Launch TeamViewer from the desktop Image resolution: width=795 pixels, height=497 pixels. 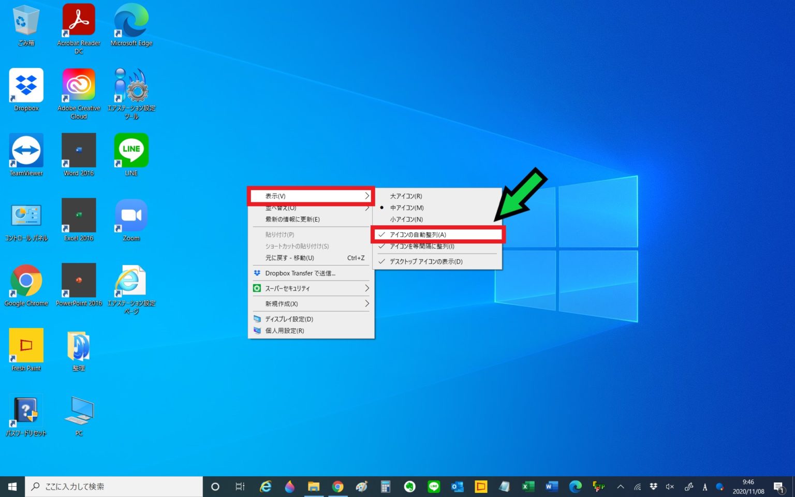[26, 152]
